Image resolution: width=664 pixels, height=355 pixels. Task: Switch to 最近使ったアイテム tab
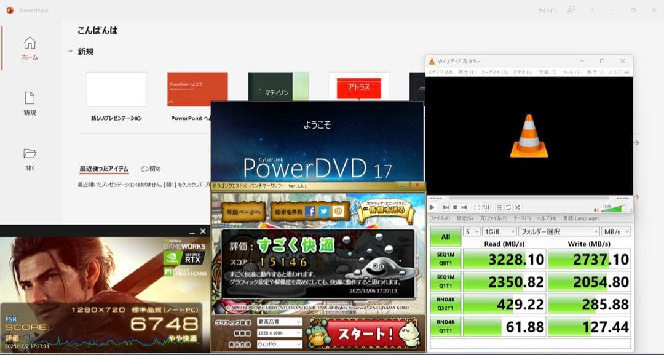pyautogui.click(x=104, y=169)
